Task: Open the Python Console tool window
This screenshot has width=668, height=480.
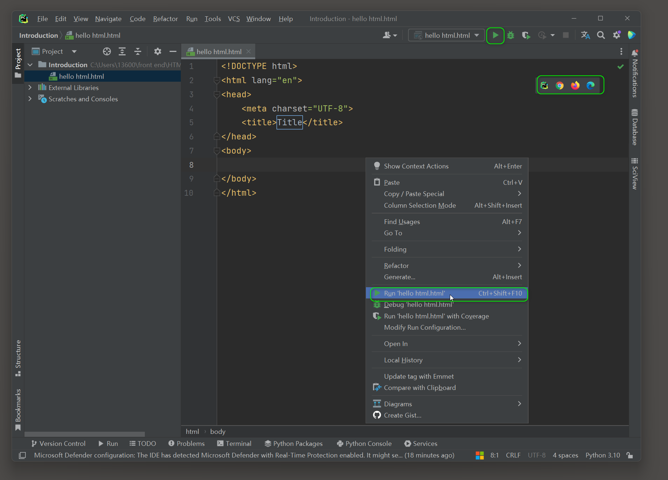Action: point(364,444)
